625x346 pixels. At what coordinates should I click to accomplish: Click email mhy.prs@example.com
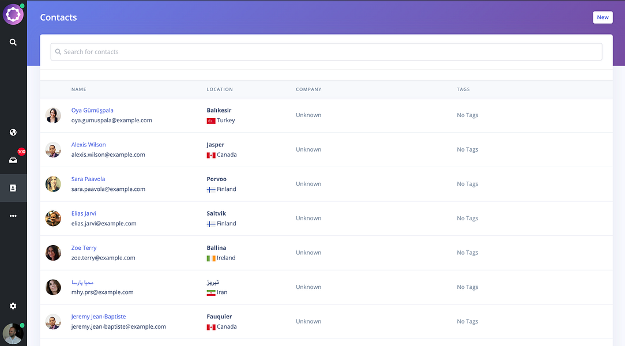(103, 292)
